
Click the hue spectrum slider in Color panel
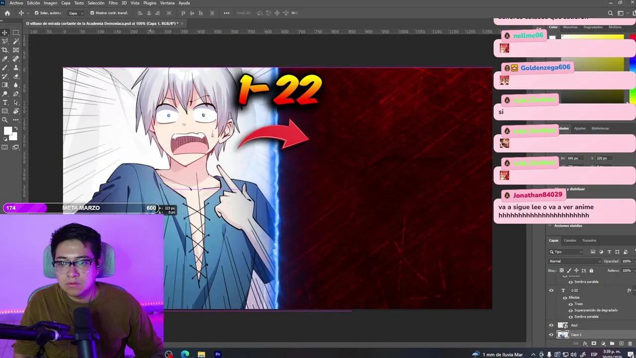click(x=633, y=70)
